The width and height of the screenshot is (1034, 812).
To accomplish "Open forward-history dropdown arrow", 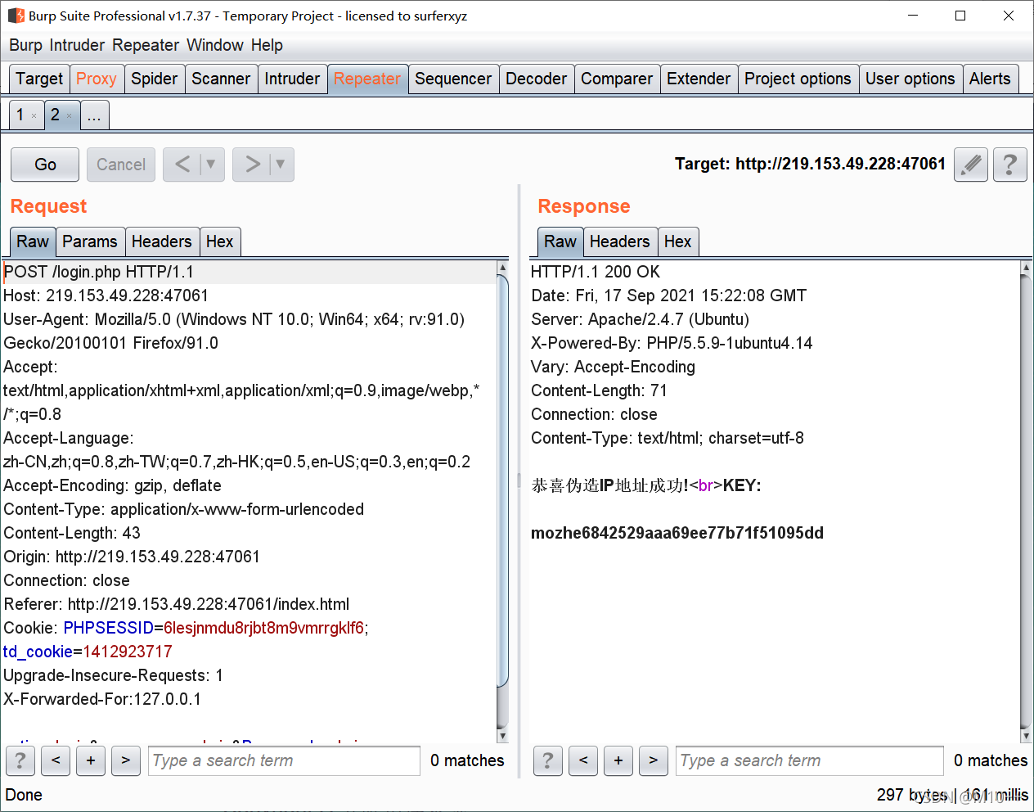I will pyautogui.click(x=281, y=165).
